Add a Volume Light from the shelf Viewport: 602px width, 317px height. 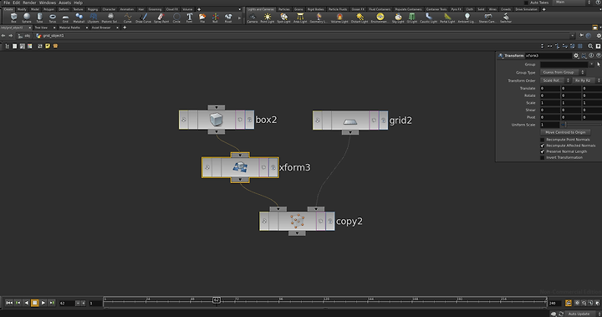(x=339, y=18)
